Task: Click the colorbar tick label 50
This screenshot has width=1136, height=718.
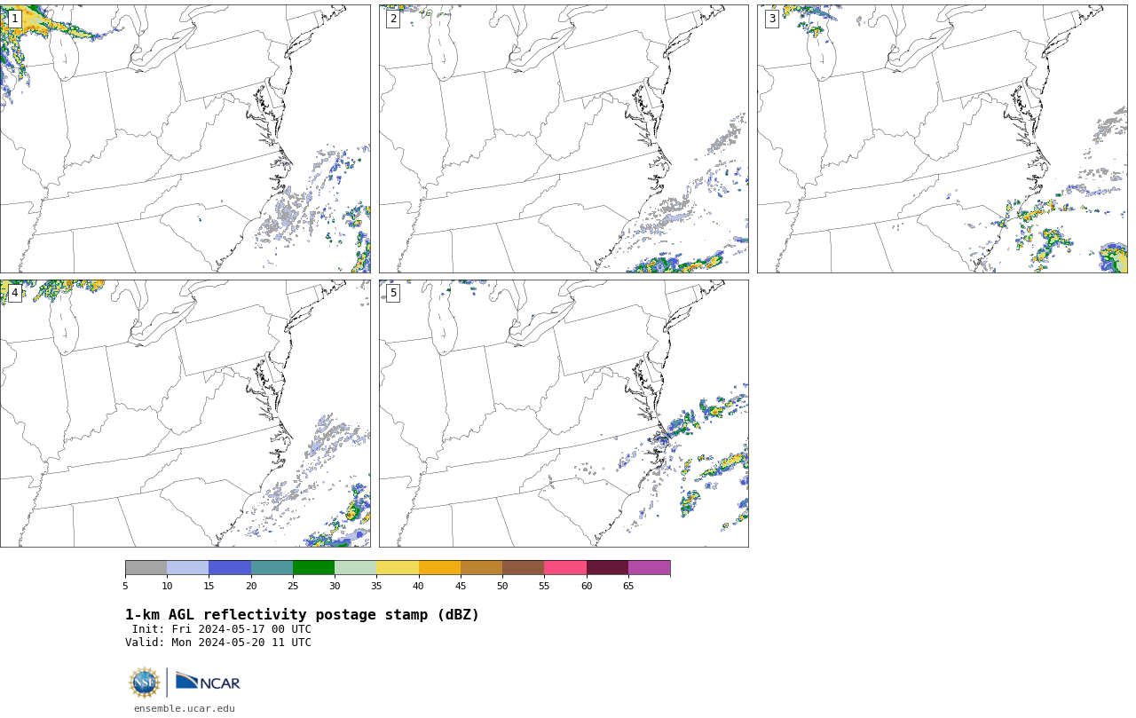Action: click(502, 586)
